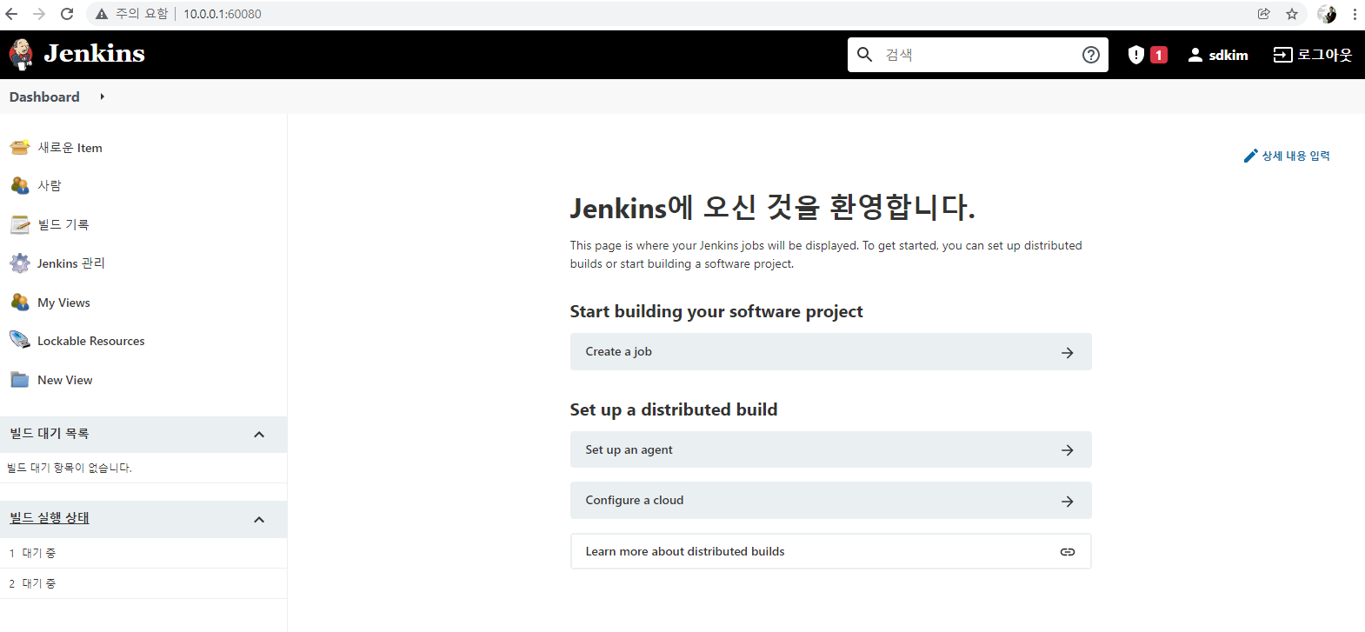This screenshot has height=632, width=1365.
Task: Open the 빌드 실행 상태 link
Action: point(50,518)
